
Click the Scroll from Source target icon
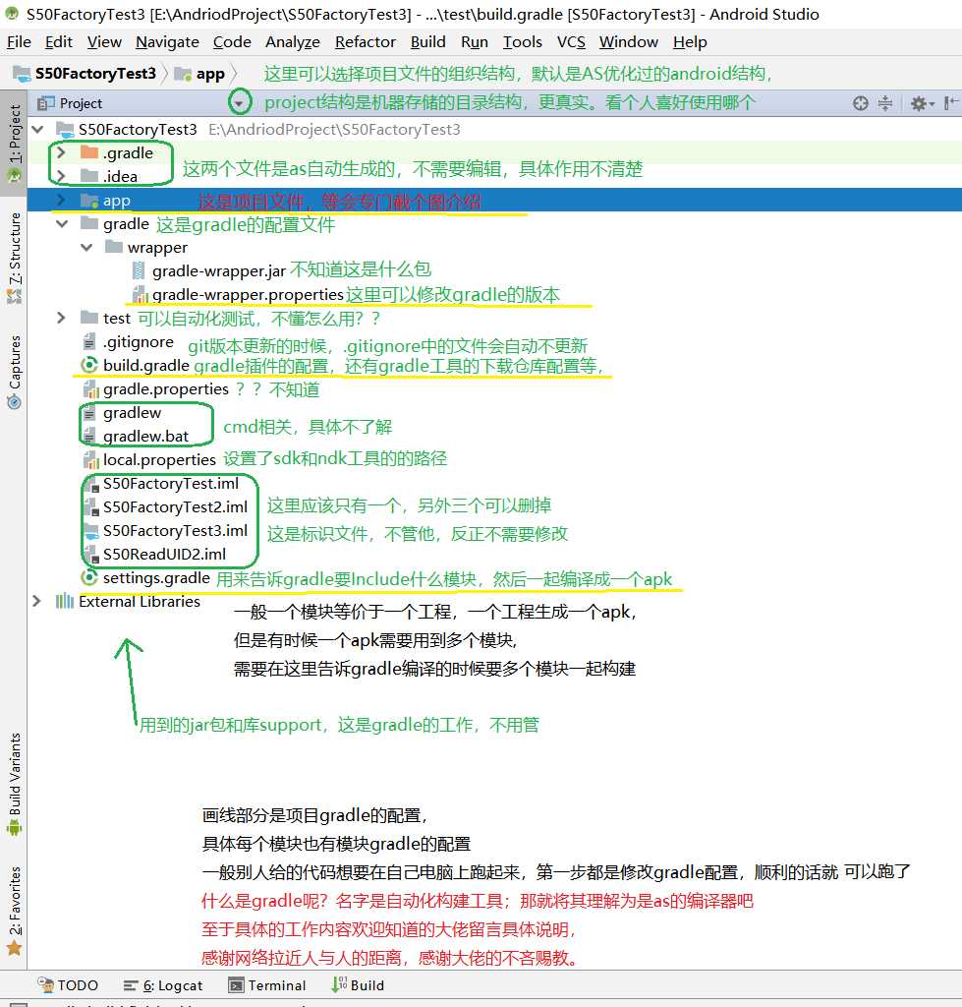click(860, 103)
